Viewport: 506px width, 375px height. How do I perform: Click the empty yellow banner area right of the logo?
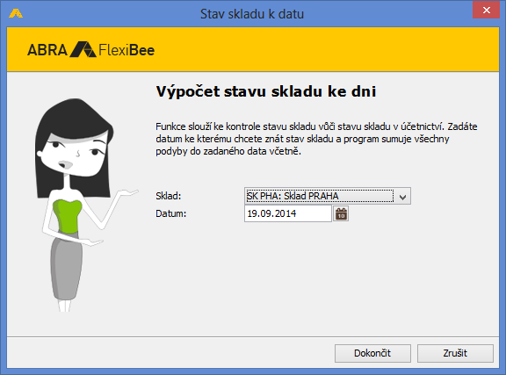coord(326,49)
